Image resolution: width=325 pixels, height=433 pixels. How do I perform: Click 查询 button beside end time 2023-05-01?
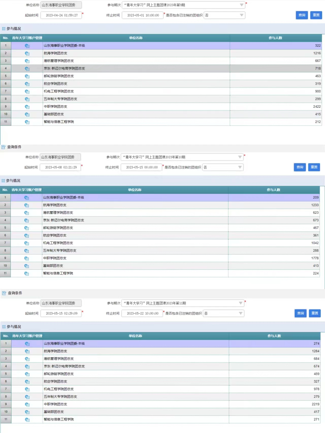click(x=302, y=15)
